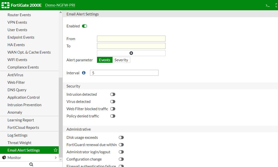The height and width of the screenshot is (167, 278).
Task: Open the Demo-NGFW-PRI hostname dropdown
Action: (x=60, y=5)
